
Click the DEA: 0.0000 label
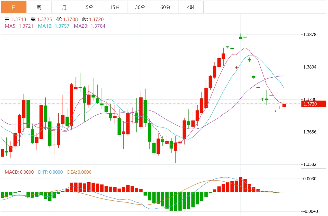pyautogui.click(x=79, y=172)
